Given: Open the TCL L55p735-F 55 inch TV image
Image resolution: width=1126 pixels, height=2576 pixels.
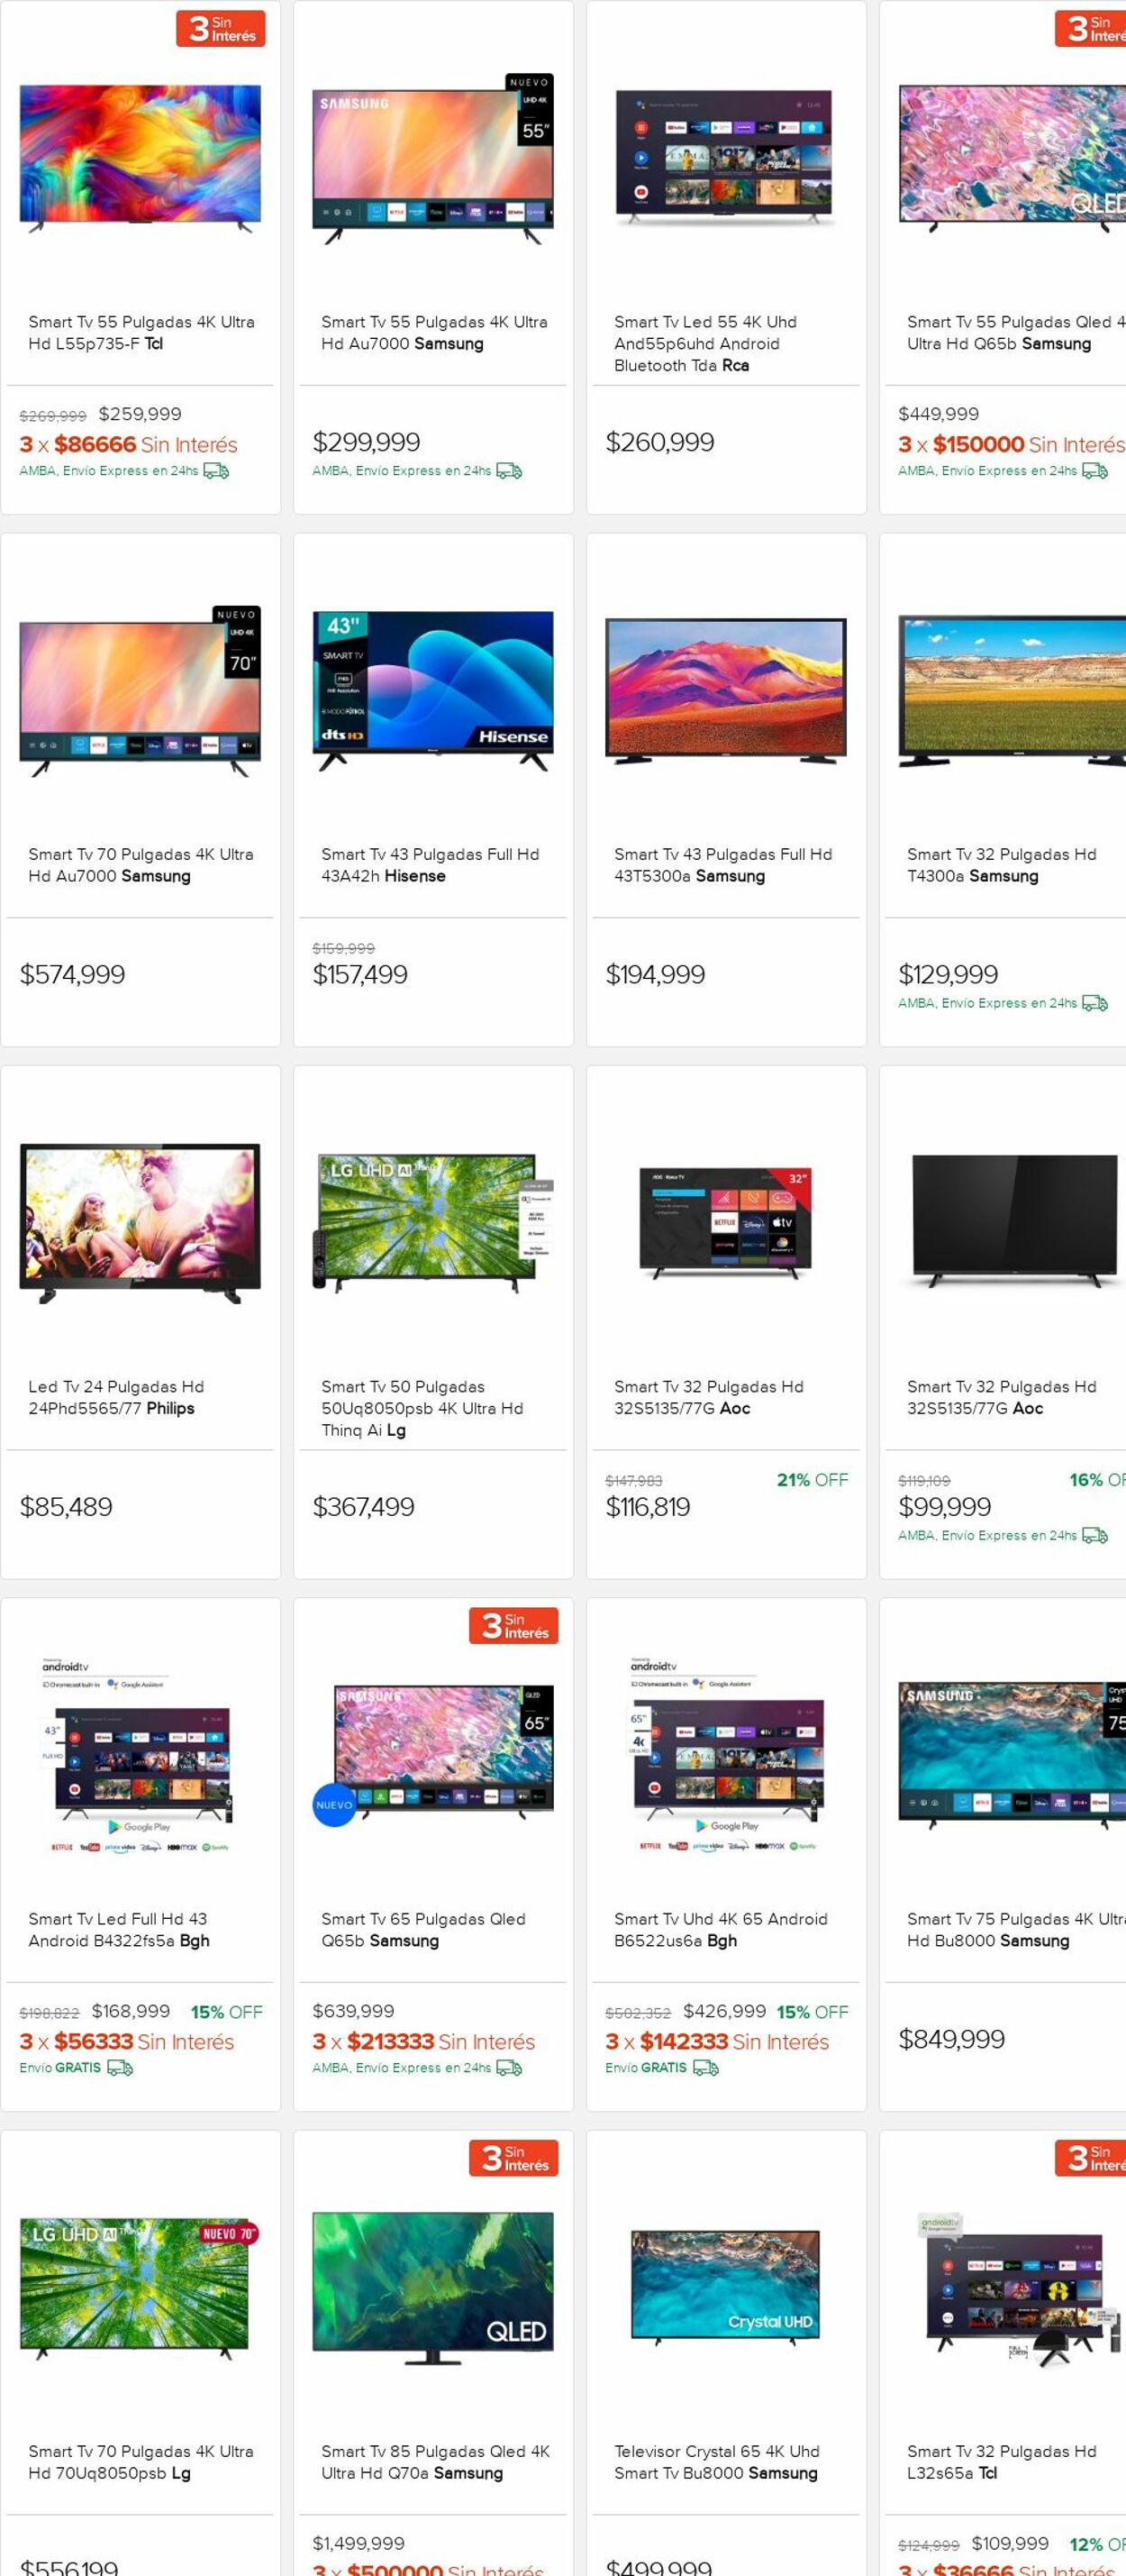Looking at the screenshot, I should point(140,159).
